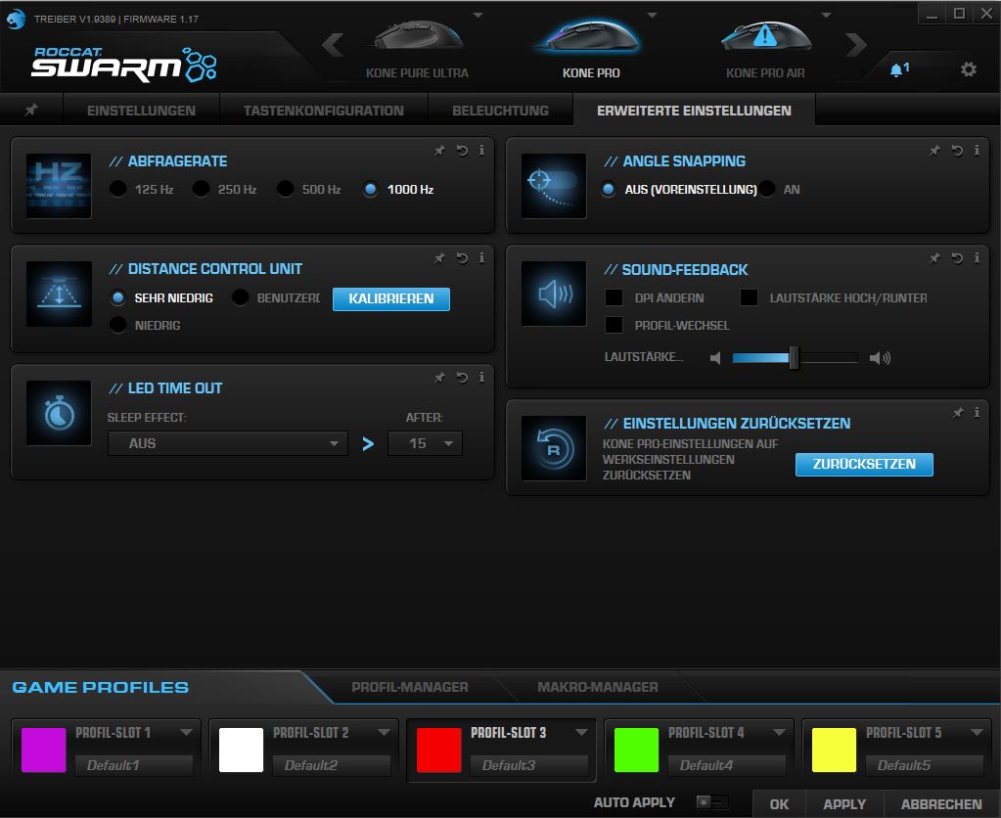Select 1000 Hz polling rate

pos(370,189)
